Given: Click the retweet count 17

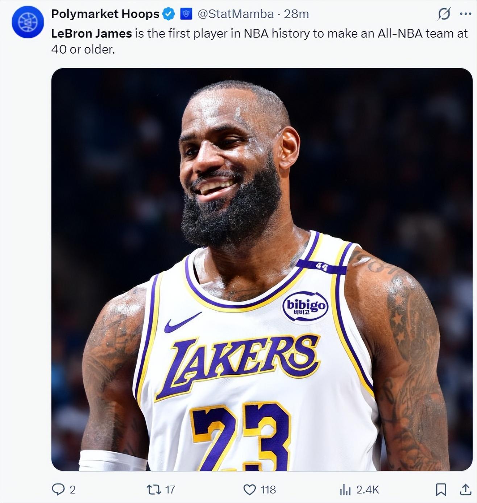Looking at the screenshot, I should [x=170, y=490].
